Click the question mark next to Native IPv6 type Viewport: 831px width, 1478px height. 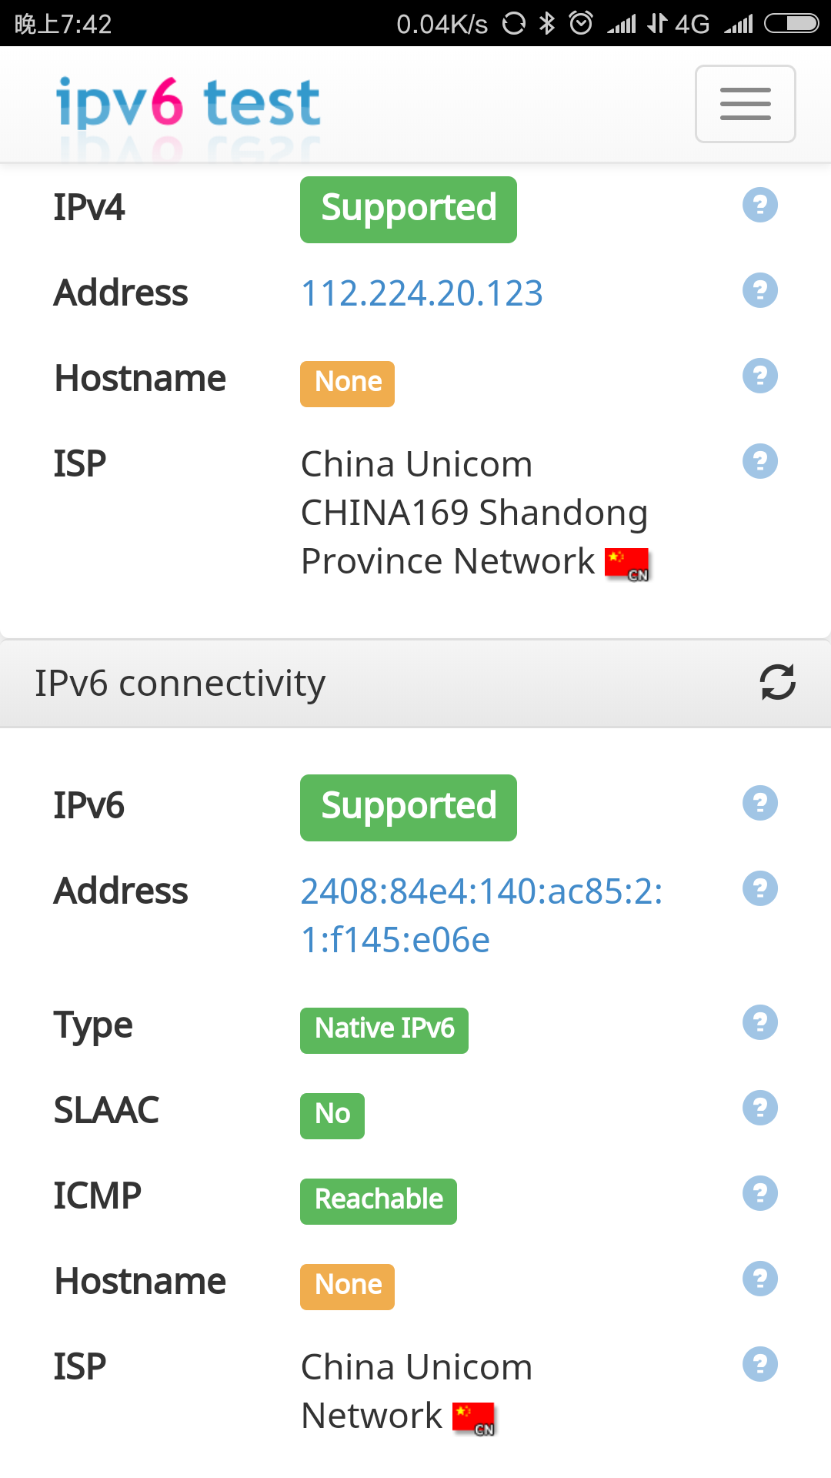(x=759, y=1022)
